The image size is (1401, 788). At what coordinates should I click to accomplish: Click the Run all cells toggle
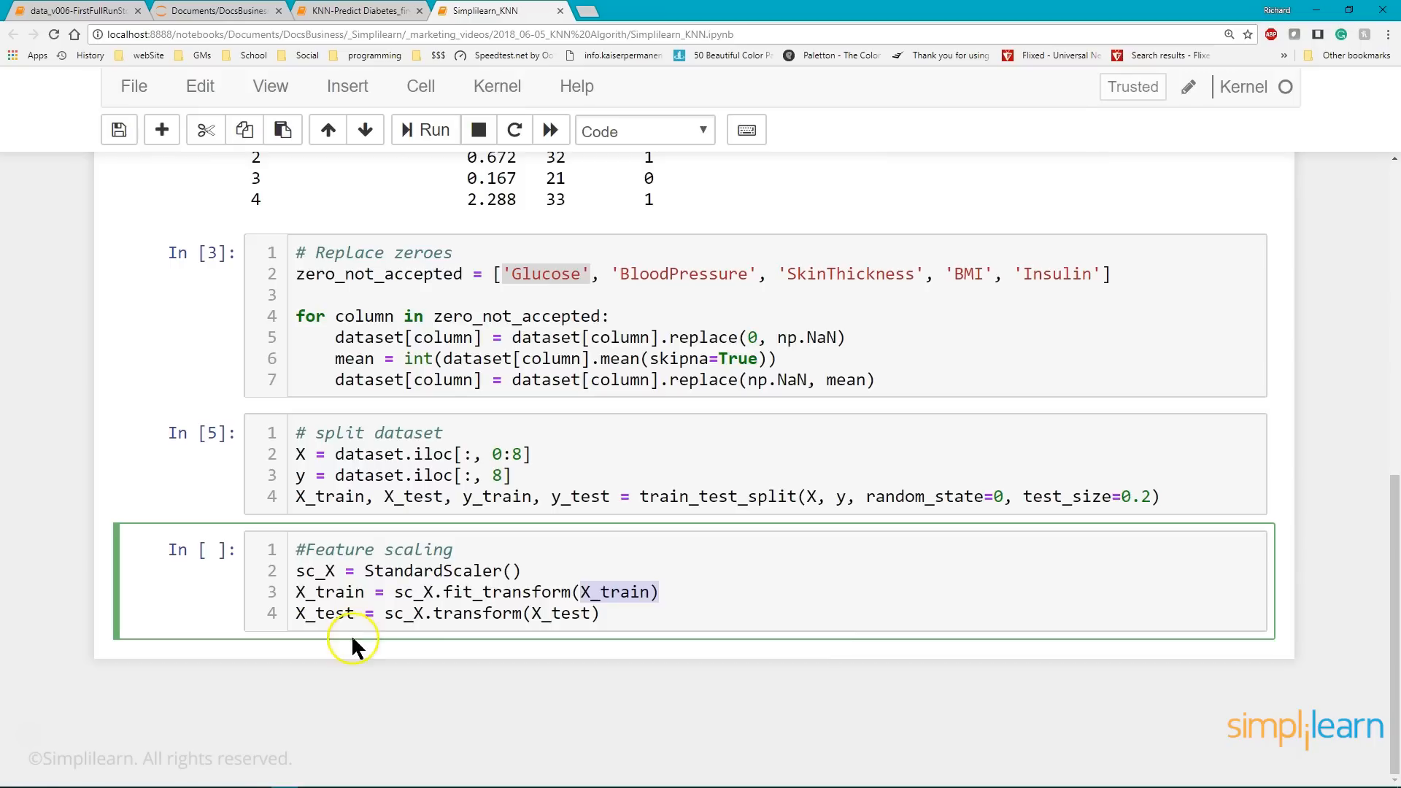(x=549, y=130)
